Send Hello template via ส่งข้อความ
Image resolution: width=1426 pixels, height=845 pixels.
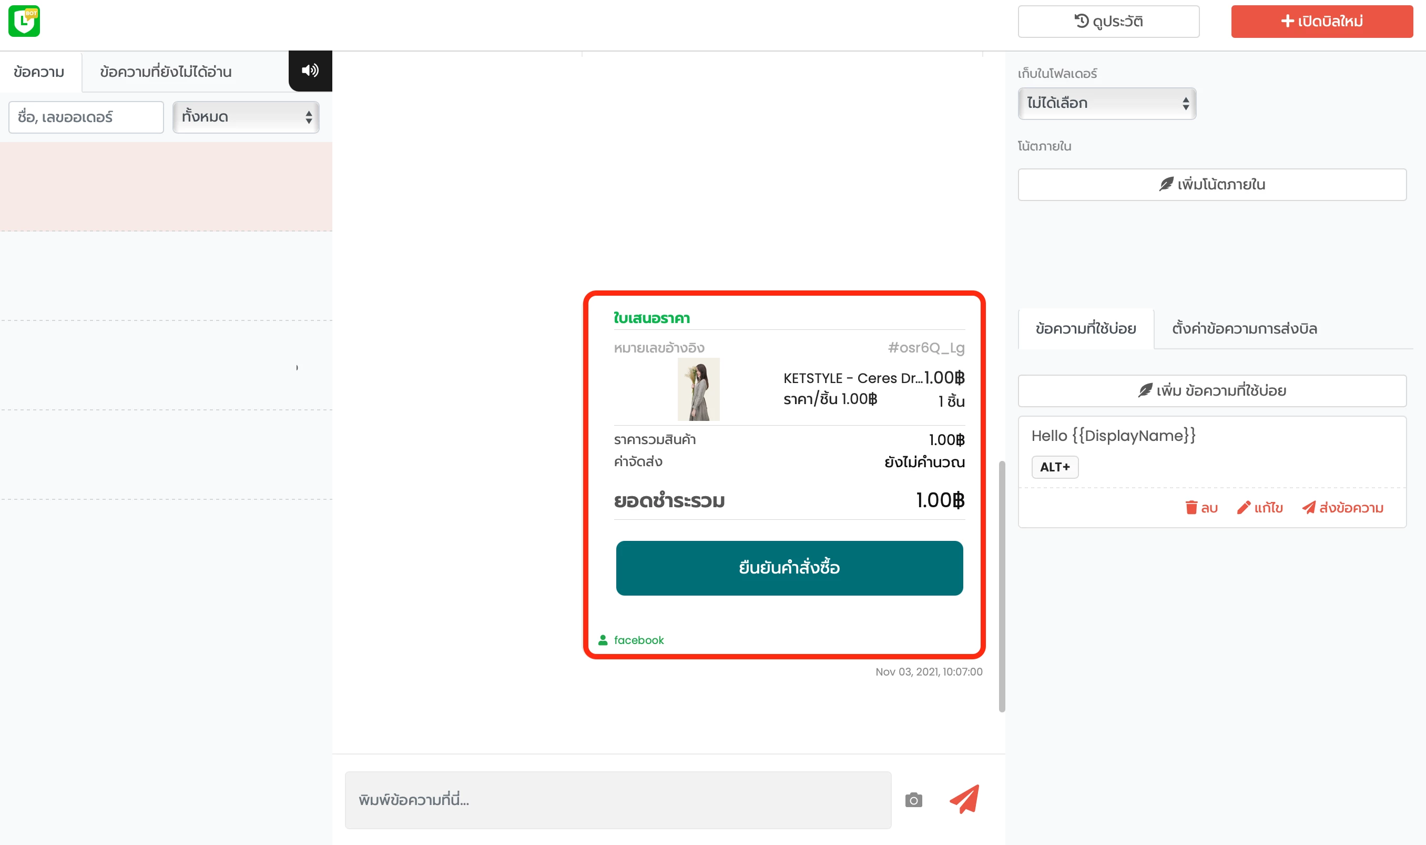1342,507
